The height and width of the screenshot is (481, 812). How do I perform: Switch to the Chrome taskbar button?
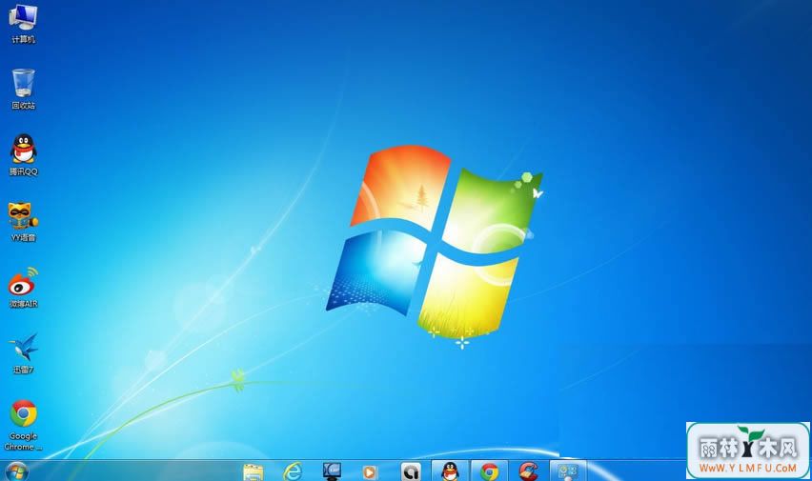click(x=489, y=471)
